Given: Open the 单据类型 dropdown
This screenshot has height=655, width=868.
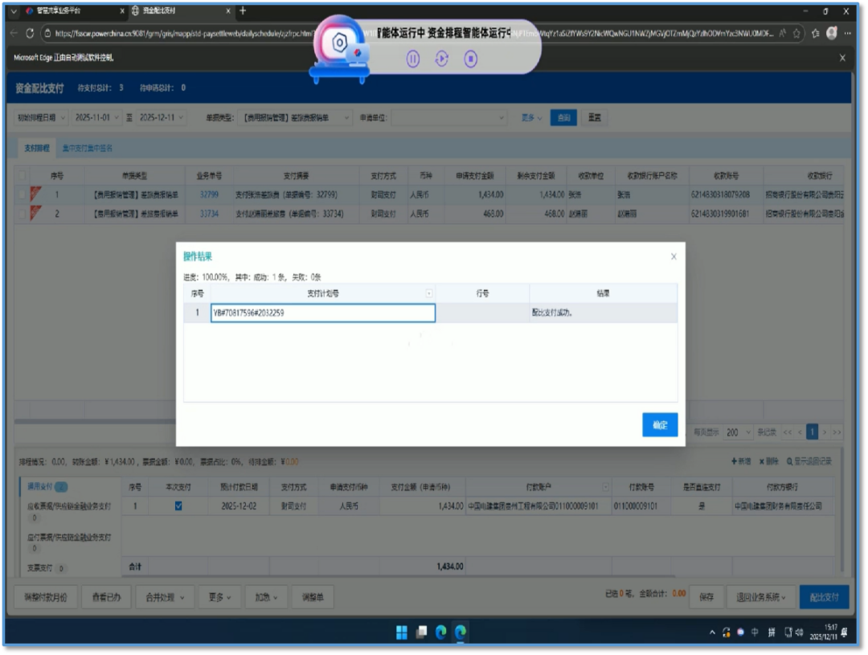Looking at the screenshot, I should click(x=296, y=117).
